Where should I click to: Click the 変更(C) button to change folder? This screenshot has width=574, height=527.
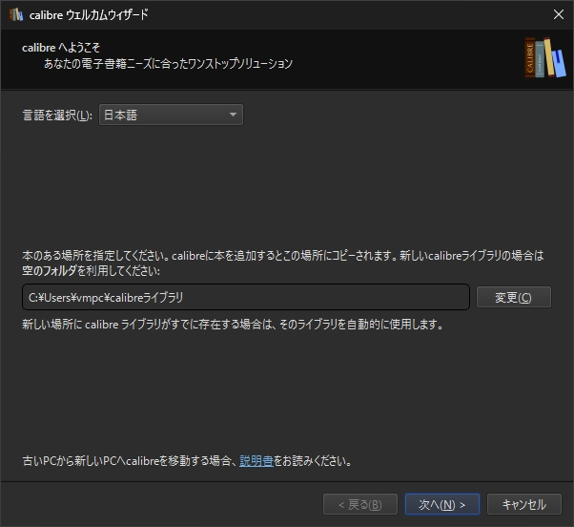click(513, 297)
